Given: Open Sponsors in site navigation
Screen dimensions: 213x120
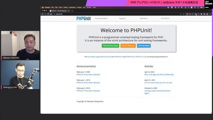Looking at the screenshot, I should tap(144, 18).
